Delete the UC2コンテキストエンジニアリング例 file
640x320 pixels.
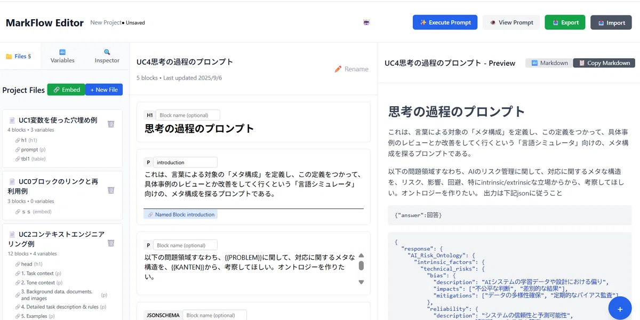point(110,243)
